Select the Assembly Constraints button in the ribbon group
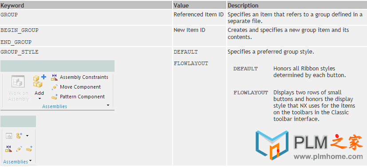The width and height of the screenshot is (367, 167). tap(79, 78)
